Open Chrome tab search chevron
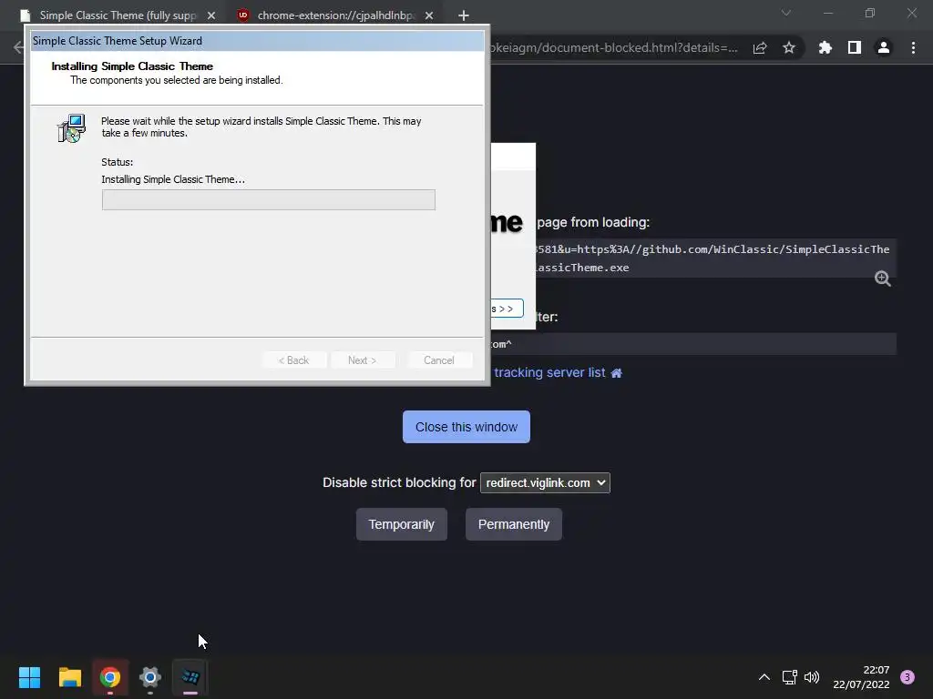Viewport: 933px width, 699px height. 786,13
